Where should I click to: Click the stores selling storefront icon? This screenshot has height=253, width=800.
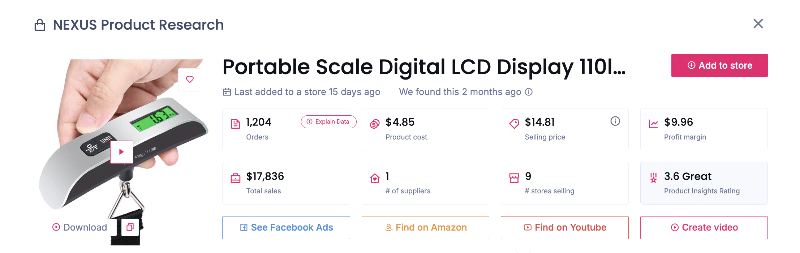[514, 177]
